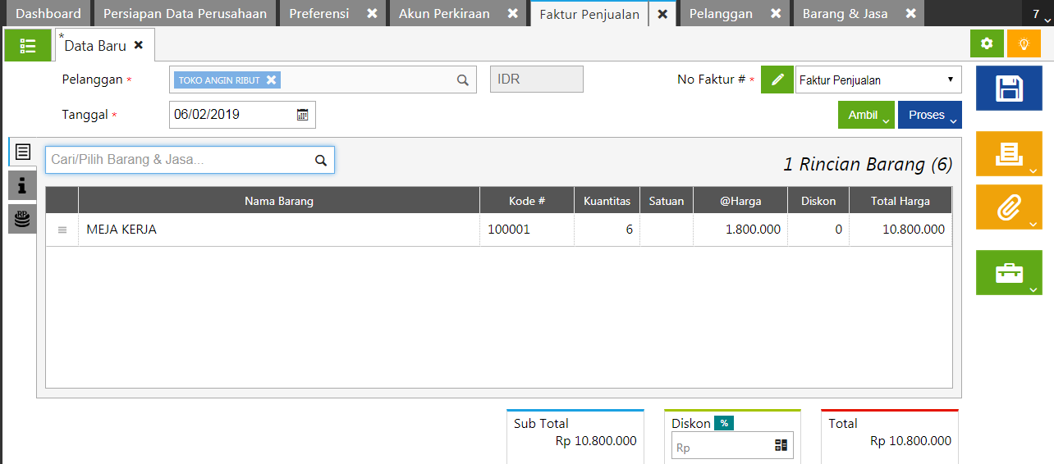The image size is (1054, 464).
Task: Remove the TOKO ANGIN RIBUT customer tag
Action: [271, 80]
